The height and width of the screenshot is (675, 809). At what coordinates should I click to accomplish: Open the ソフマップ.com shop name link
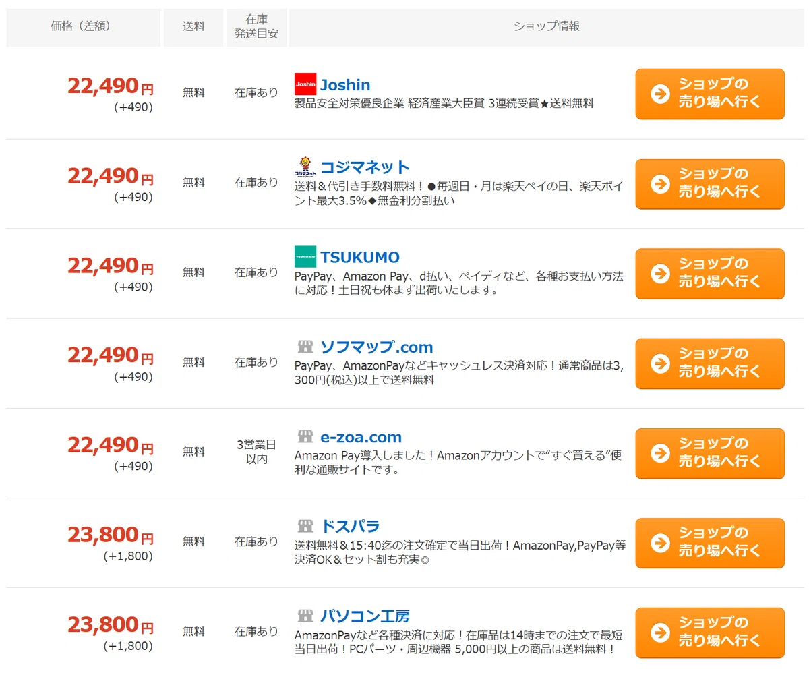376,347
